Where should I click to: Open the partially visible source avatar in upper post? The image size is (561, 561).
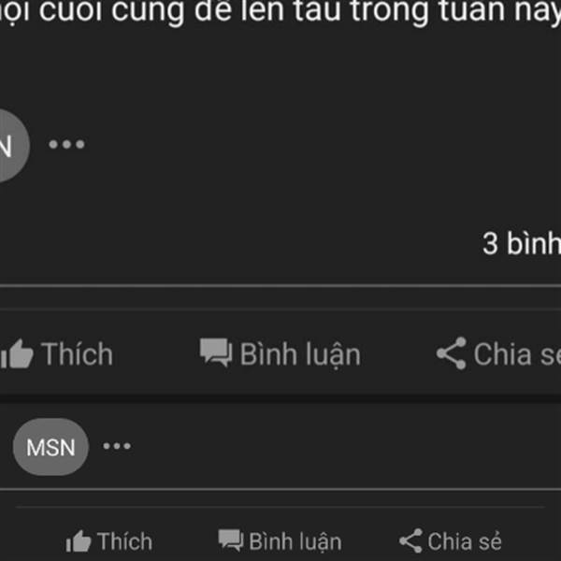(14, 146)
